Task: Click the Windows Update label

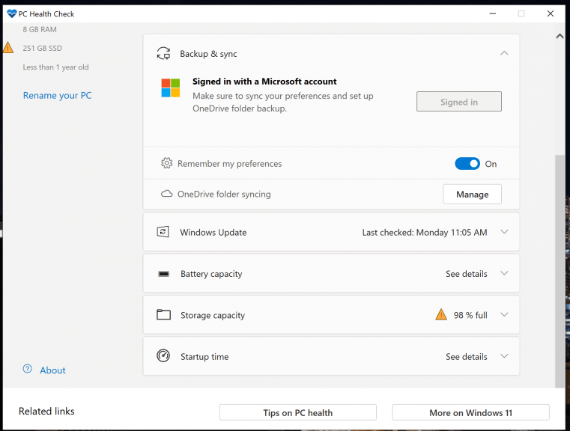Action: [213, 233]
